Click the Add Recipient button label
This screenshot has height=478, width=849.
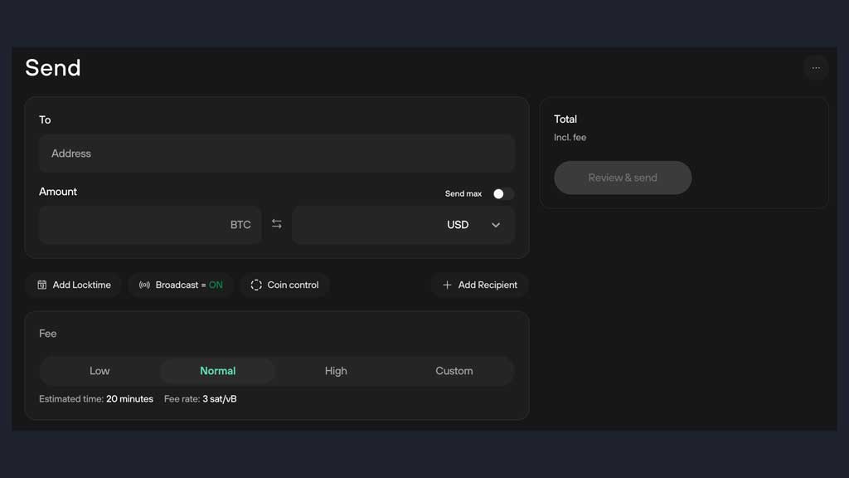tap(488, 285)
